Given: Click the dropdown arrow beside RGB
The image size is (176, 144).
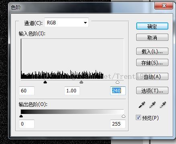Looking at the screenshot, I should pyautogui.click(x=85, y=23).
